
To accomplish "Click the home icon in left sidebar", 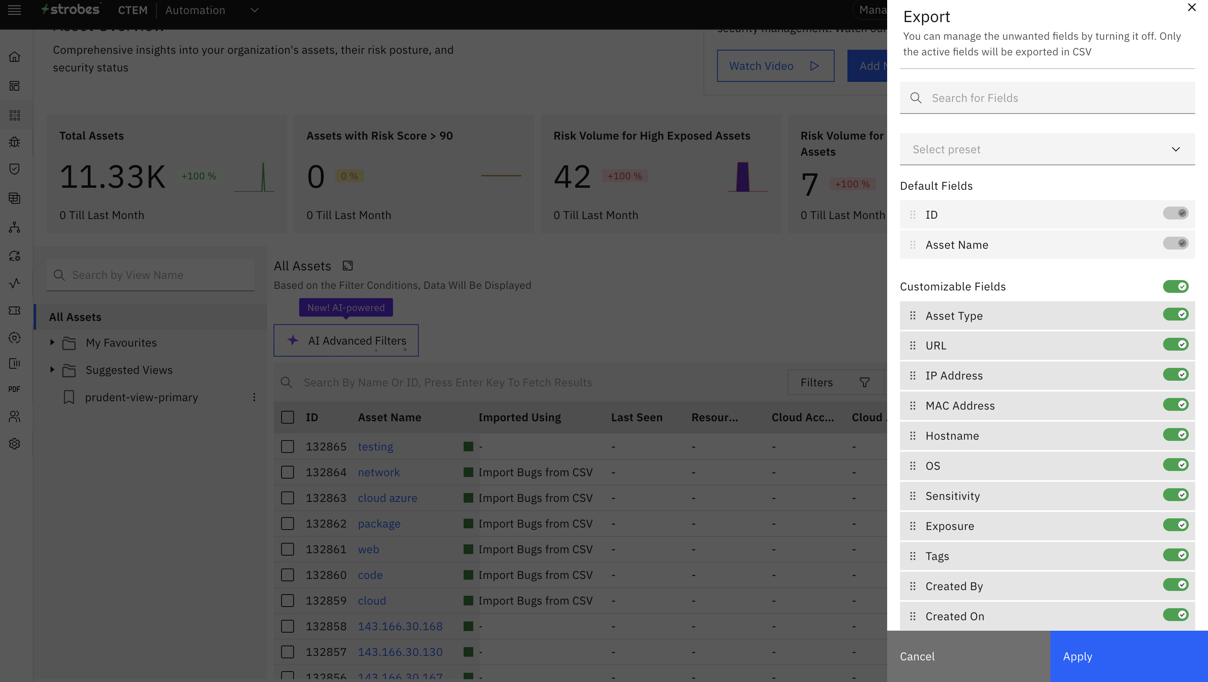I will (14, 57).
